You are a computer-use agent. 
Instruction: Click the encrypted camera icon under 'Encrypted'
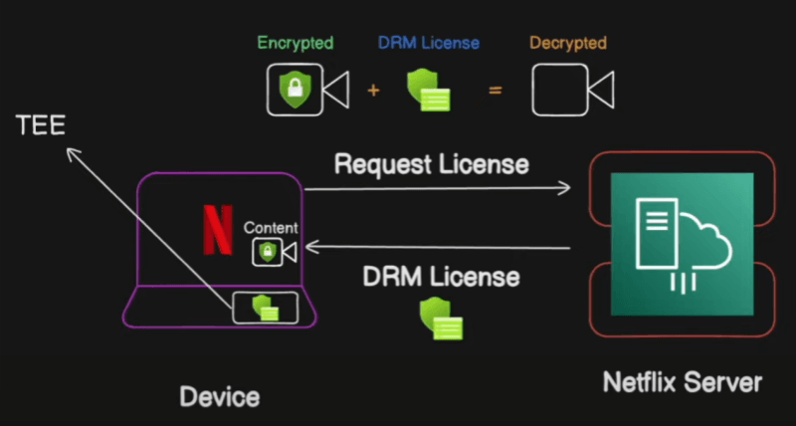coord(308,90)
